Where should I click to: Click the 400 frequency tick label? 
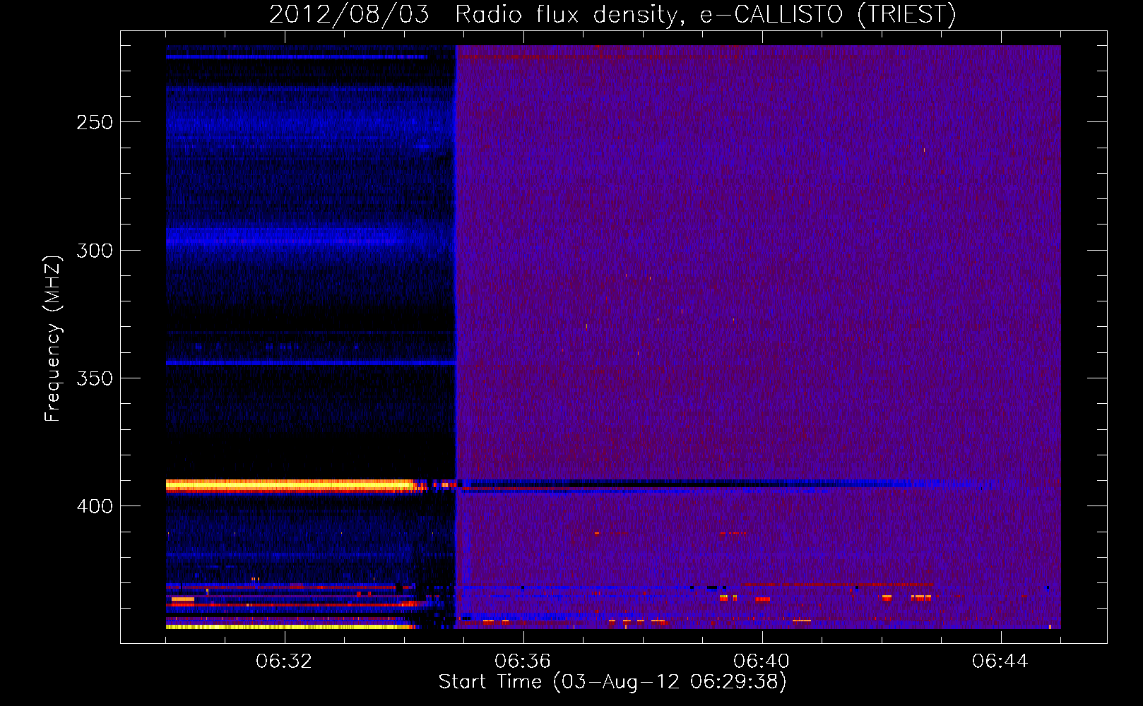point(95,506)
